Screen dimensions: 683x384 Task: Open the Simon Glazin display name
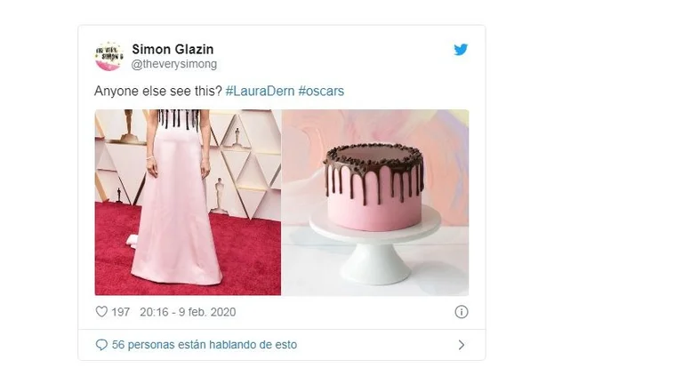click(173, 49)
